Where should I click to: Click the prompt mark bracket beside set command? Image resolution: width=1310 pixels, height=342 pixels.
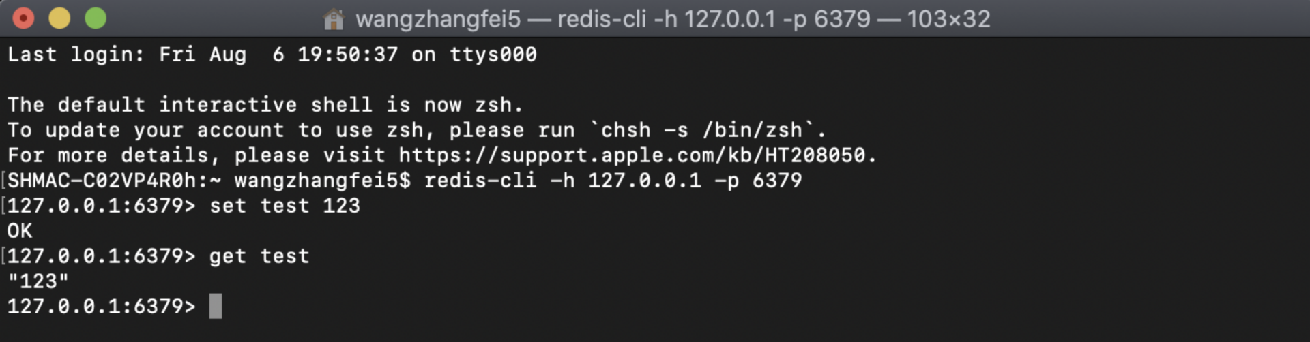pyautogui.click(x=4, y=206)
